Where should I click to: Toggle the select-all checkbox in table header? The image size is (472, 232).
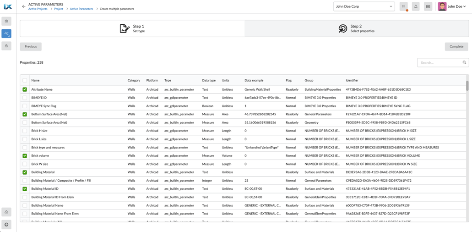[25, 80]
